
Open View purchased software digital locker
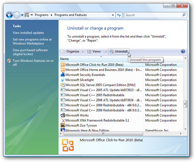pos(30,52)
